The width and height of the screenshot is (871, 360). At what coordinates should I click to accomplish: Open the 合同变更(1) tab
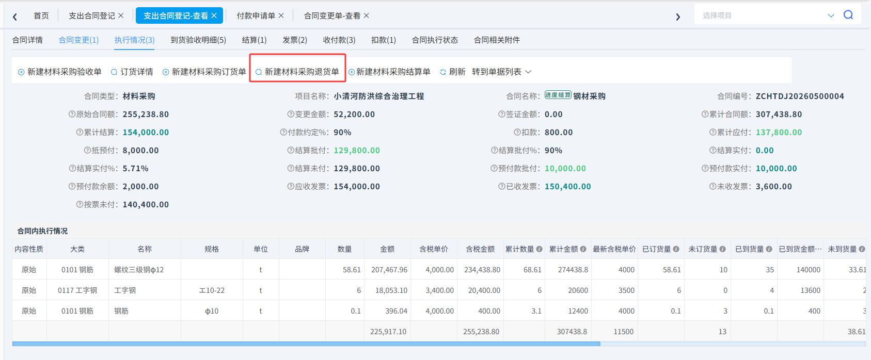coord(78,40)
